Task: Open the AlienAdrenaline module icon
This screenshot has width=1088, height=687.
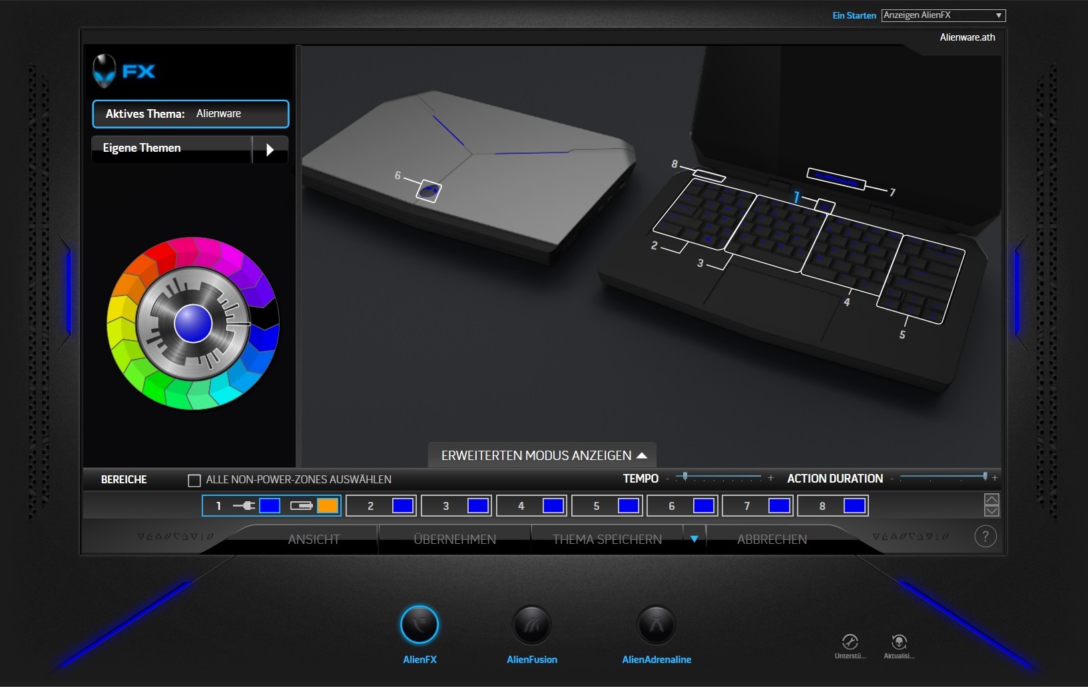Action: pyautogui.click(x=657, y=624)
